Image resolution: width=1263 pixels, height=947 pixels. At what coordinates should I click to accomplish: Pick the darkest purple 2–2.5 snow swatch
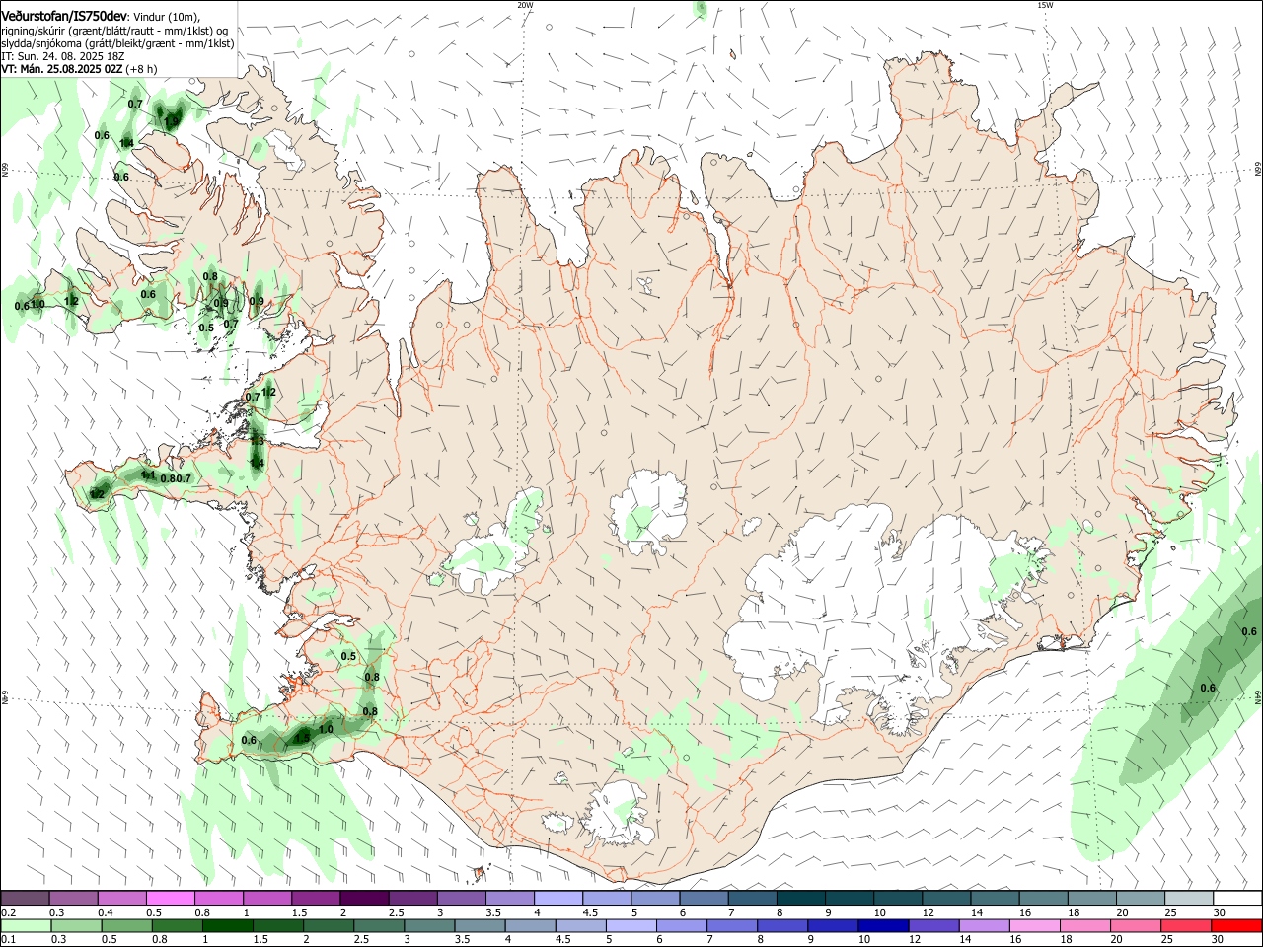364,898
